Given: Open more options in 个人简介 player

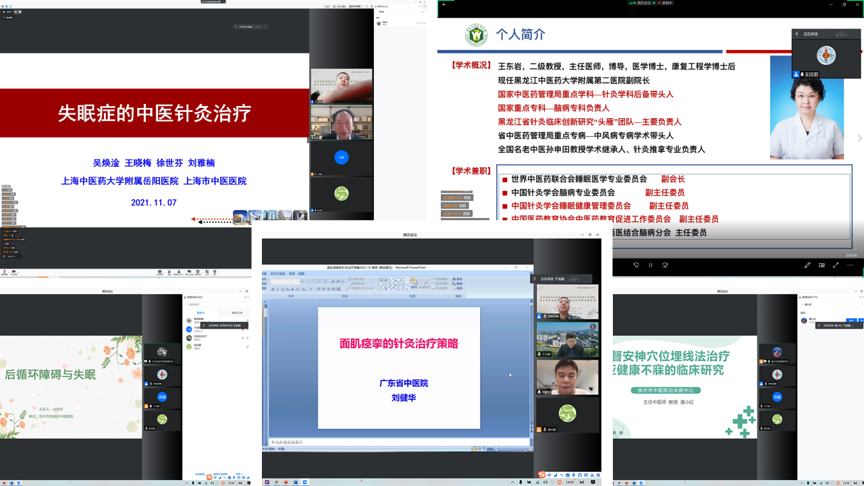Looking at the screenshot, I should [850, 265].
